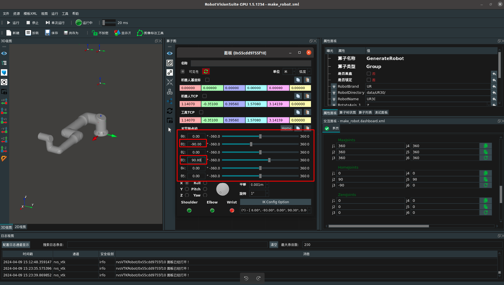Click the red-green refresh icon beside 可见性
Image resolution: width=504 pixels, height=285 pixels.
coord(206,71)
